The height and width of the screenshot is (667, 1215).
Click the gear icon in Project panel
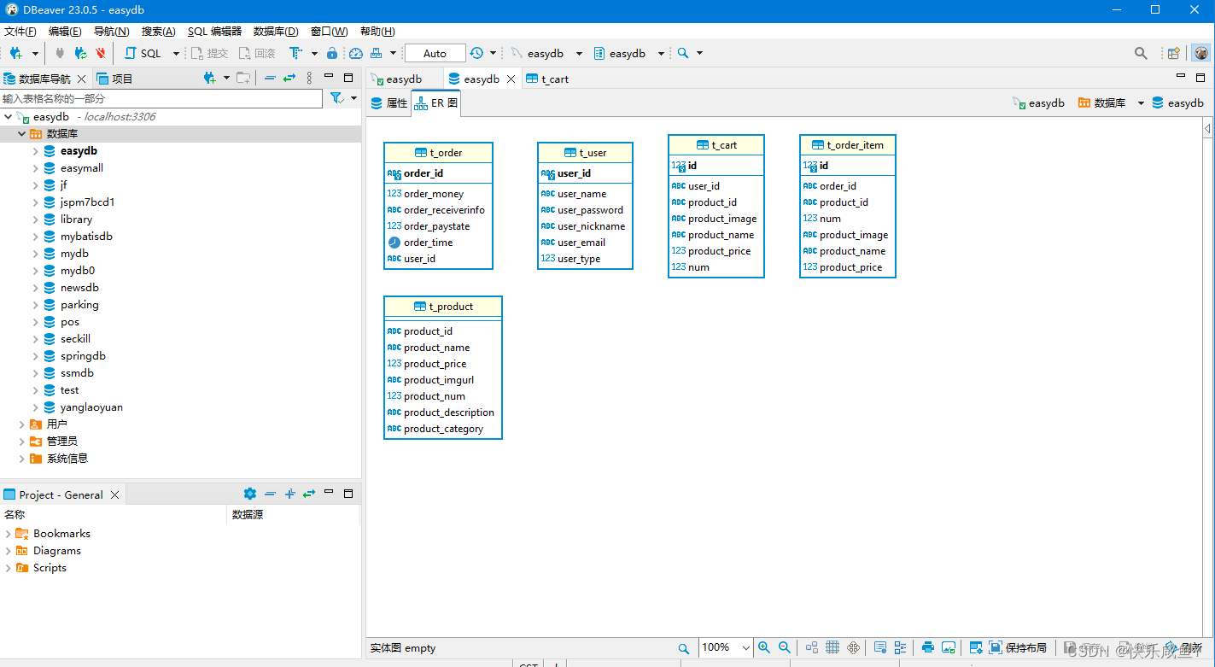click(x=249, y=494)
